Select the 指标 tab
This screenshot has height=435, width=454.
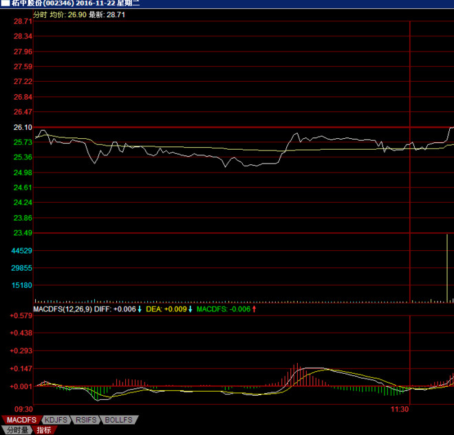click(44, 430)
